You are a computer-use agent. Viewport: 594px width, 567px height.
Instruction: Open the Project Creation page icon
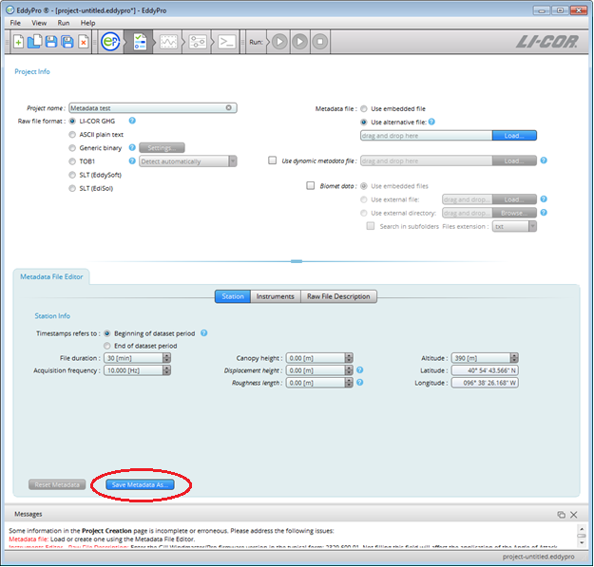pos(139,42)
